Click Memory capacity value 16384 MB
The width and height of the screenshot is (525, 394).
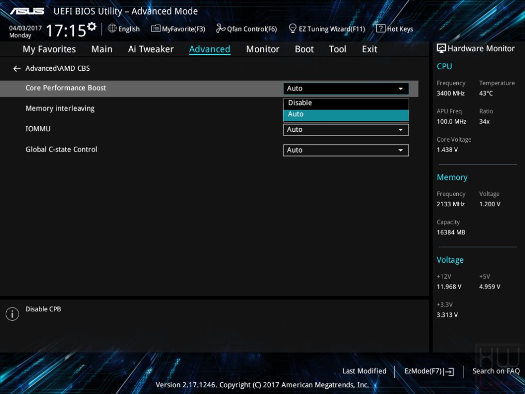click(451, 233)
